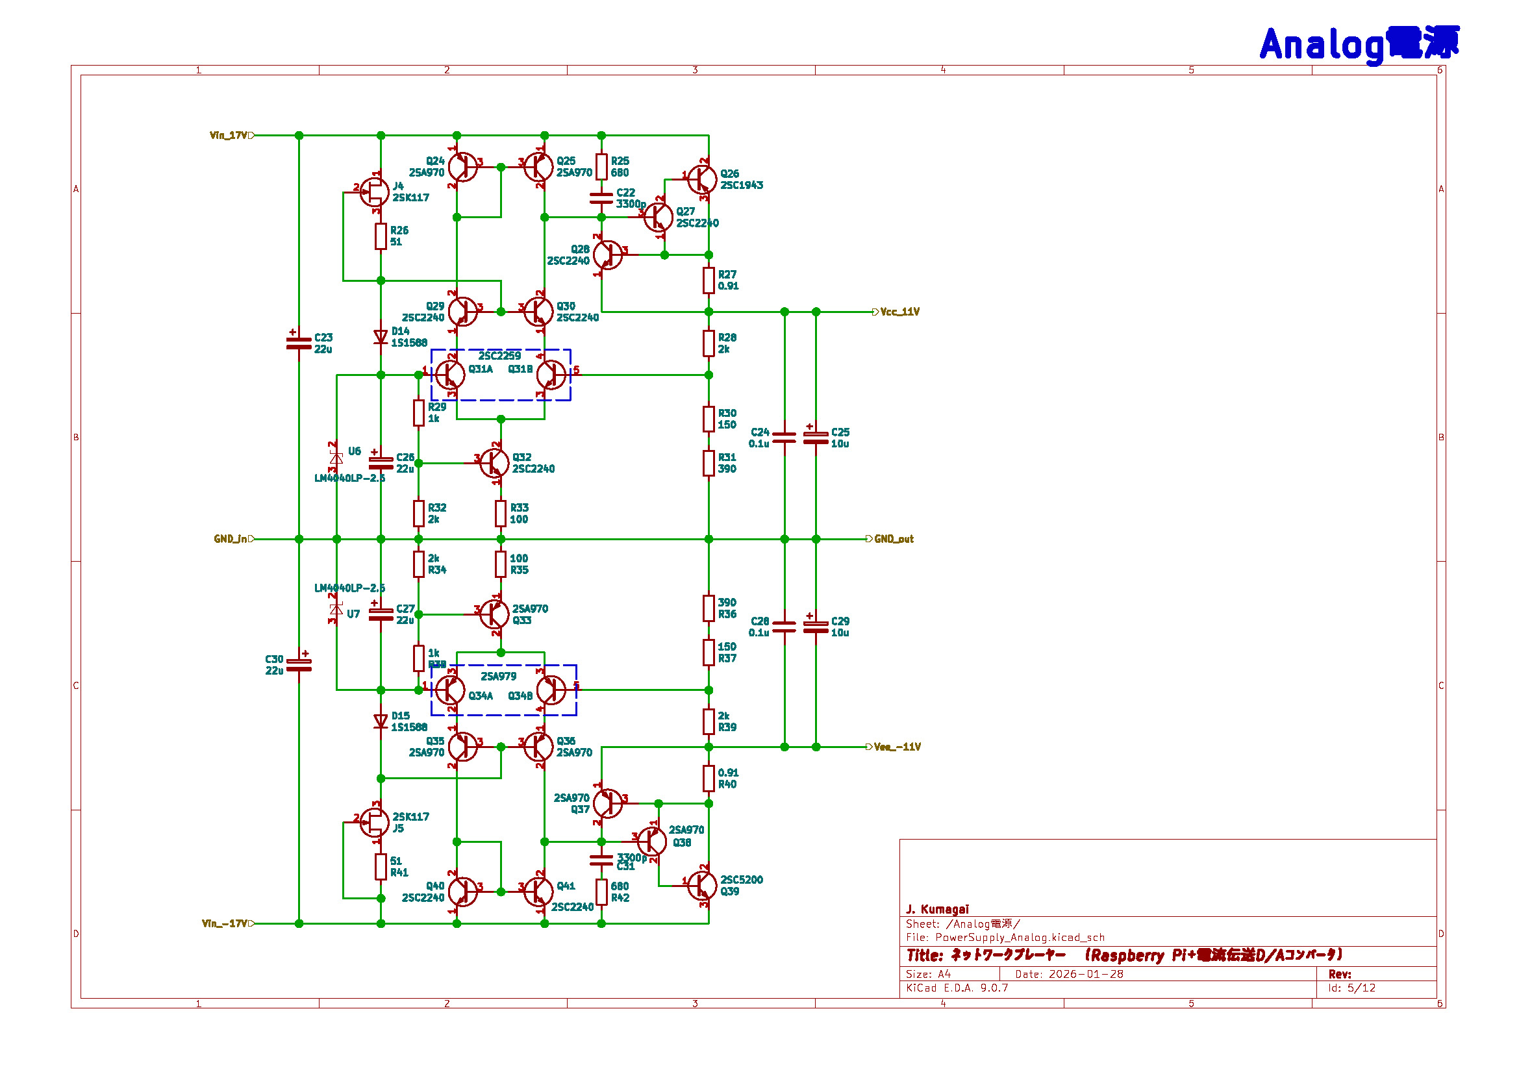Click the Q32 2SC2240 transistor symbol
Image resolution: width=1519 pixels, height=1074 pixels.
point(494,463)
